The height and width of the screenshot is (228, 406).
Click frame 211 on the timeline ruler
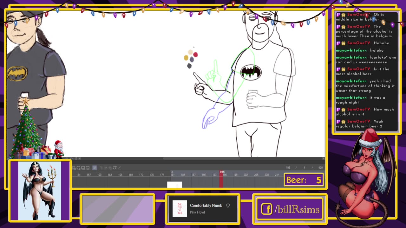(x=277, y=175)
